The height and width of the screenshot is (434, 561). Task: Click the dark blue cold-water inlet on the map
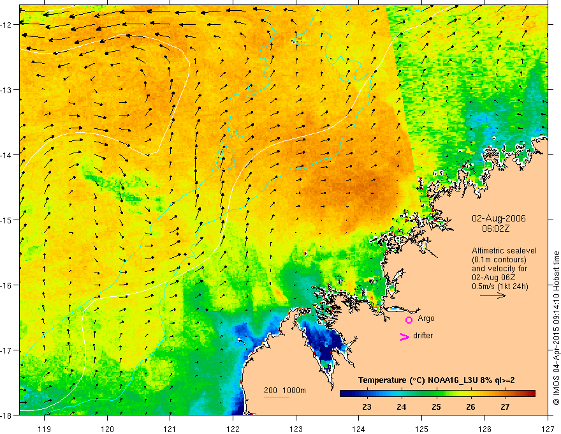click(324, 342)
